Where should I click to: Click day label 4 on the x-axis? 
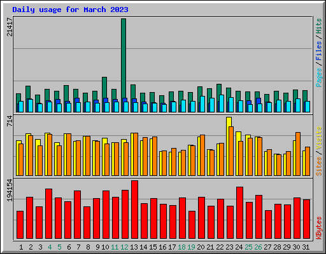(50, 247)
